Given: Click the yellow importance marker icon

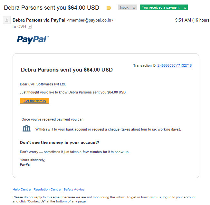Looking at the screenshot, I should (109, 8).
